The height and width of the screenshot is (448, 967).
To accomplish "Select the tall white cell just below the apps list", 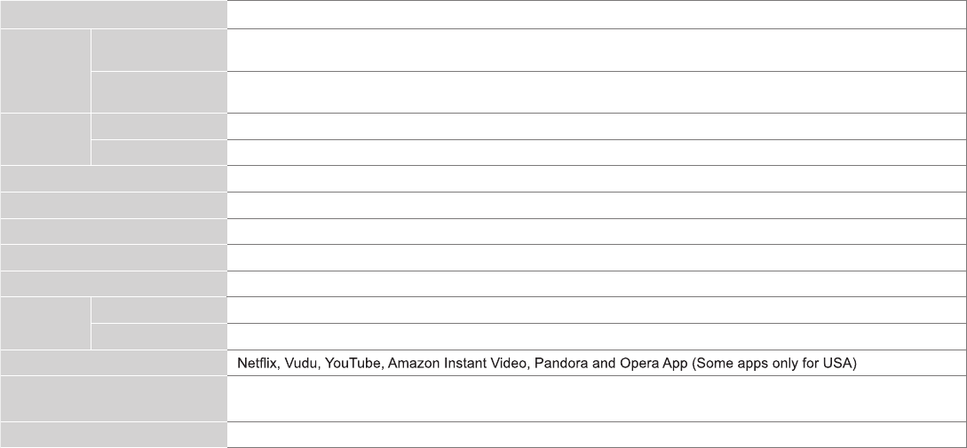I will [x=596, y=398].
